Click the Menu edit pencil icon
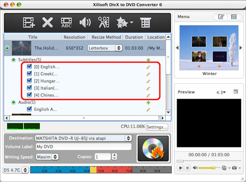 [x=221, y=17]
